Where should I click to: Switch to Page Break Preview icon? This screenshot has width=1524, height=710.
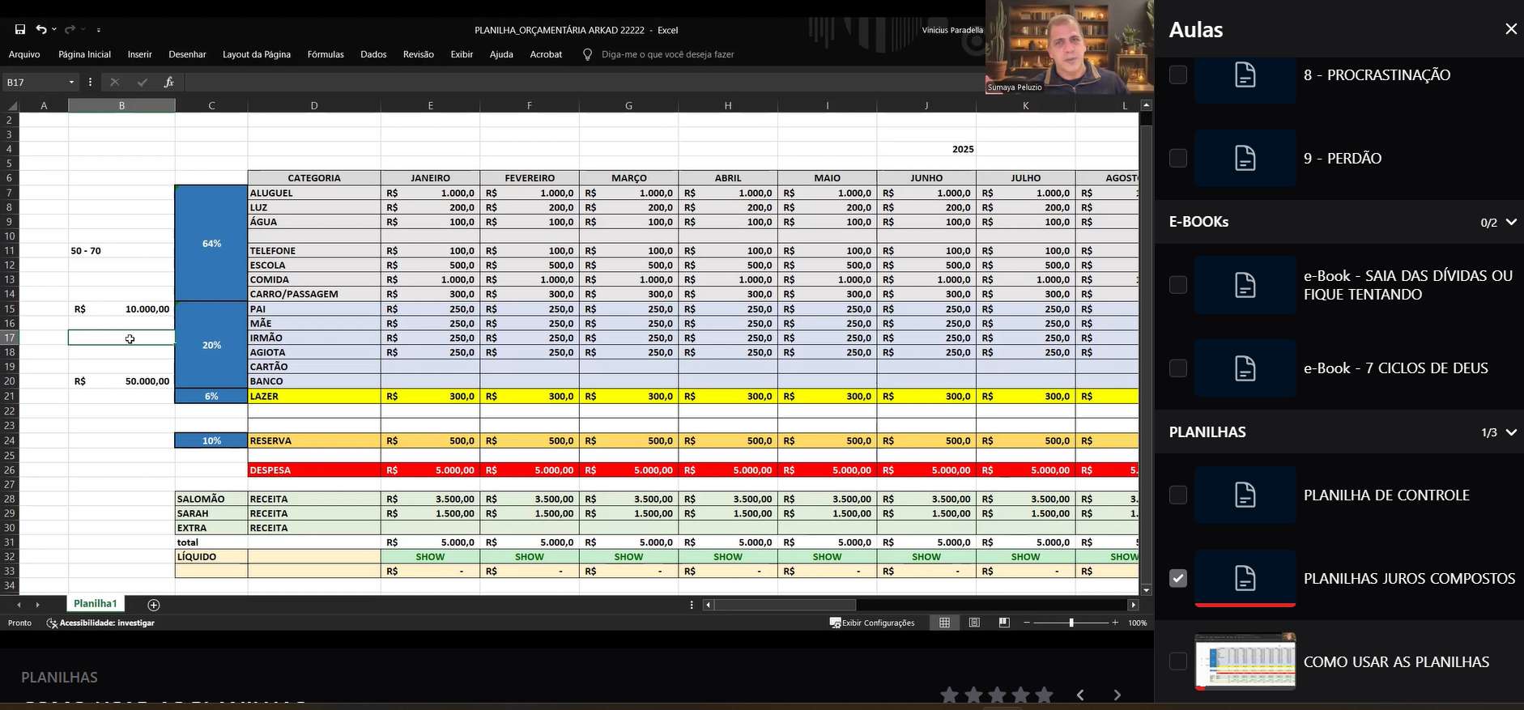(1004, 623)
